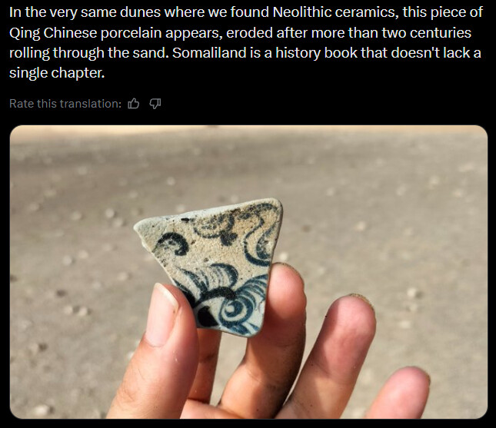Click the eroded top edge of the shard
Screen dimensions: 496x428
(x=208, y=209)
